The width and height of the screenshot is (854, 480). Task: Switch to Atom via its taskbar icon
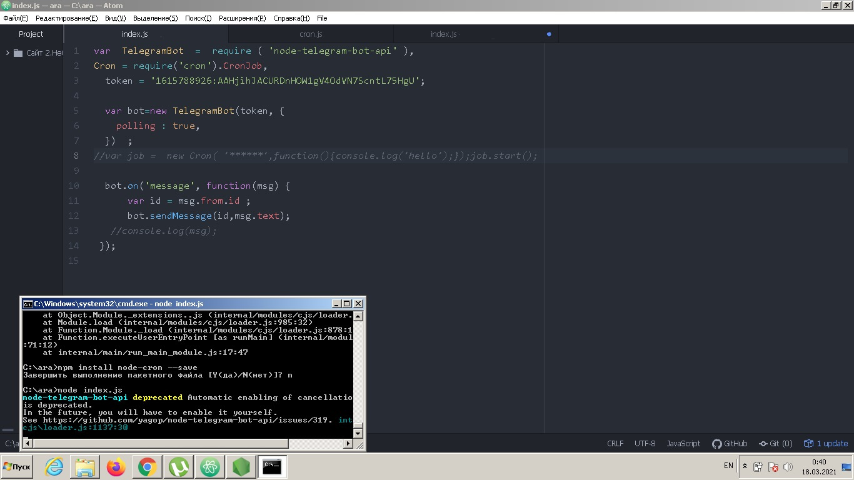click(210, 467)
